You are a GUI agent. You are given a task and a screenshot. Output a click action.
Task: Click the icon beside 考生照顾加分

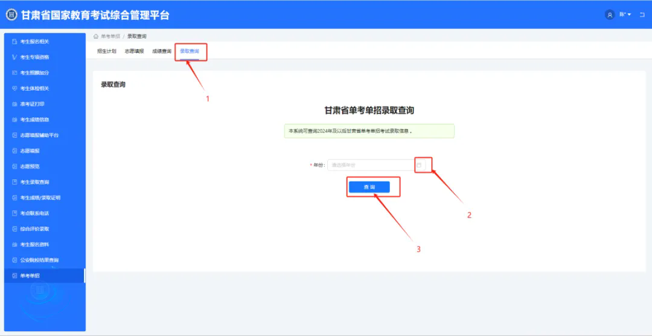[14, 73]
